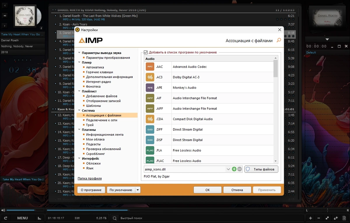The image size is (350, 223).
Task: Click the green add icon library button
Action: 234,169
